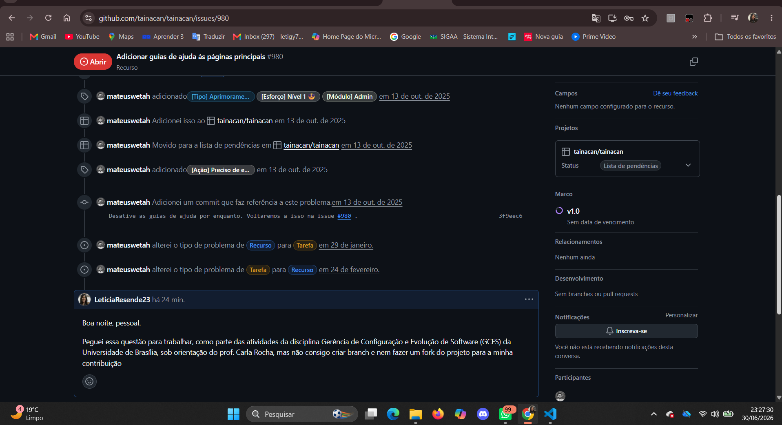Screen dimensions: 782x425
Task: Click the [Módulo] Admin label
Action: pos(350,96)
